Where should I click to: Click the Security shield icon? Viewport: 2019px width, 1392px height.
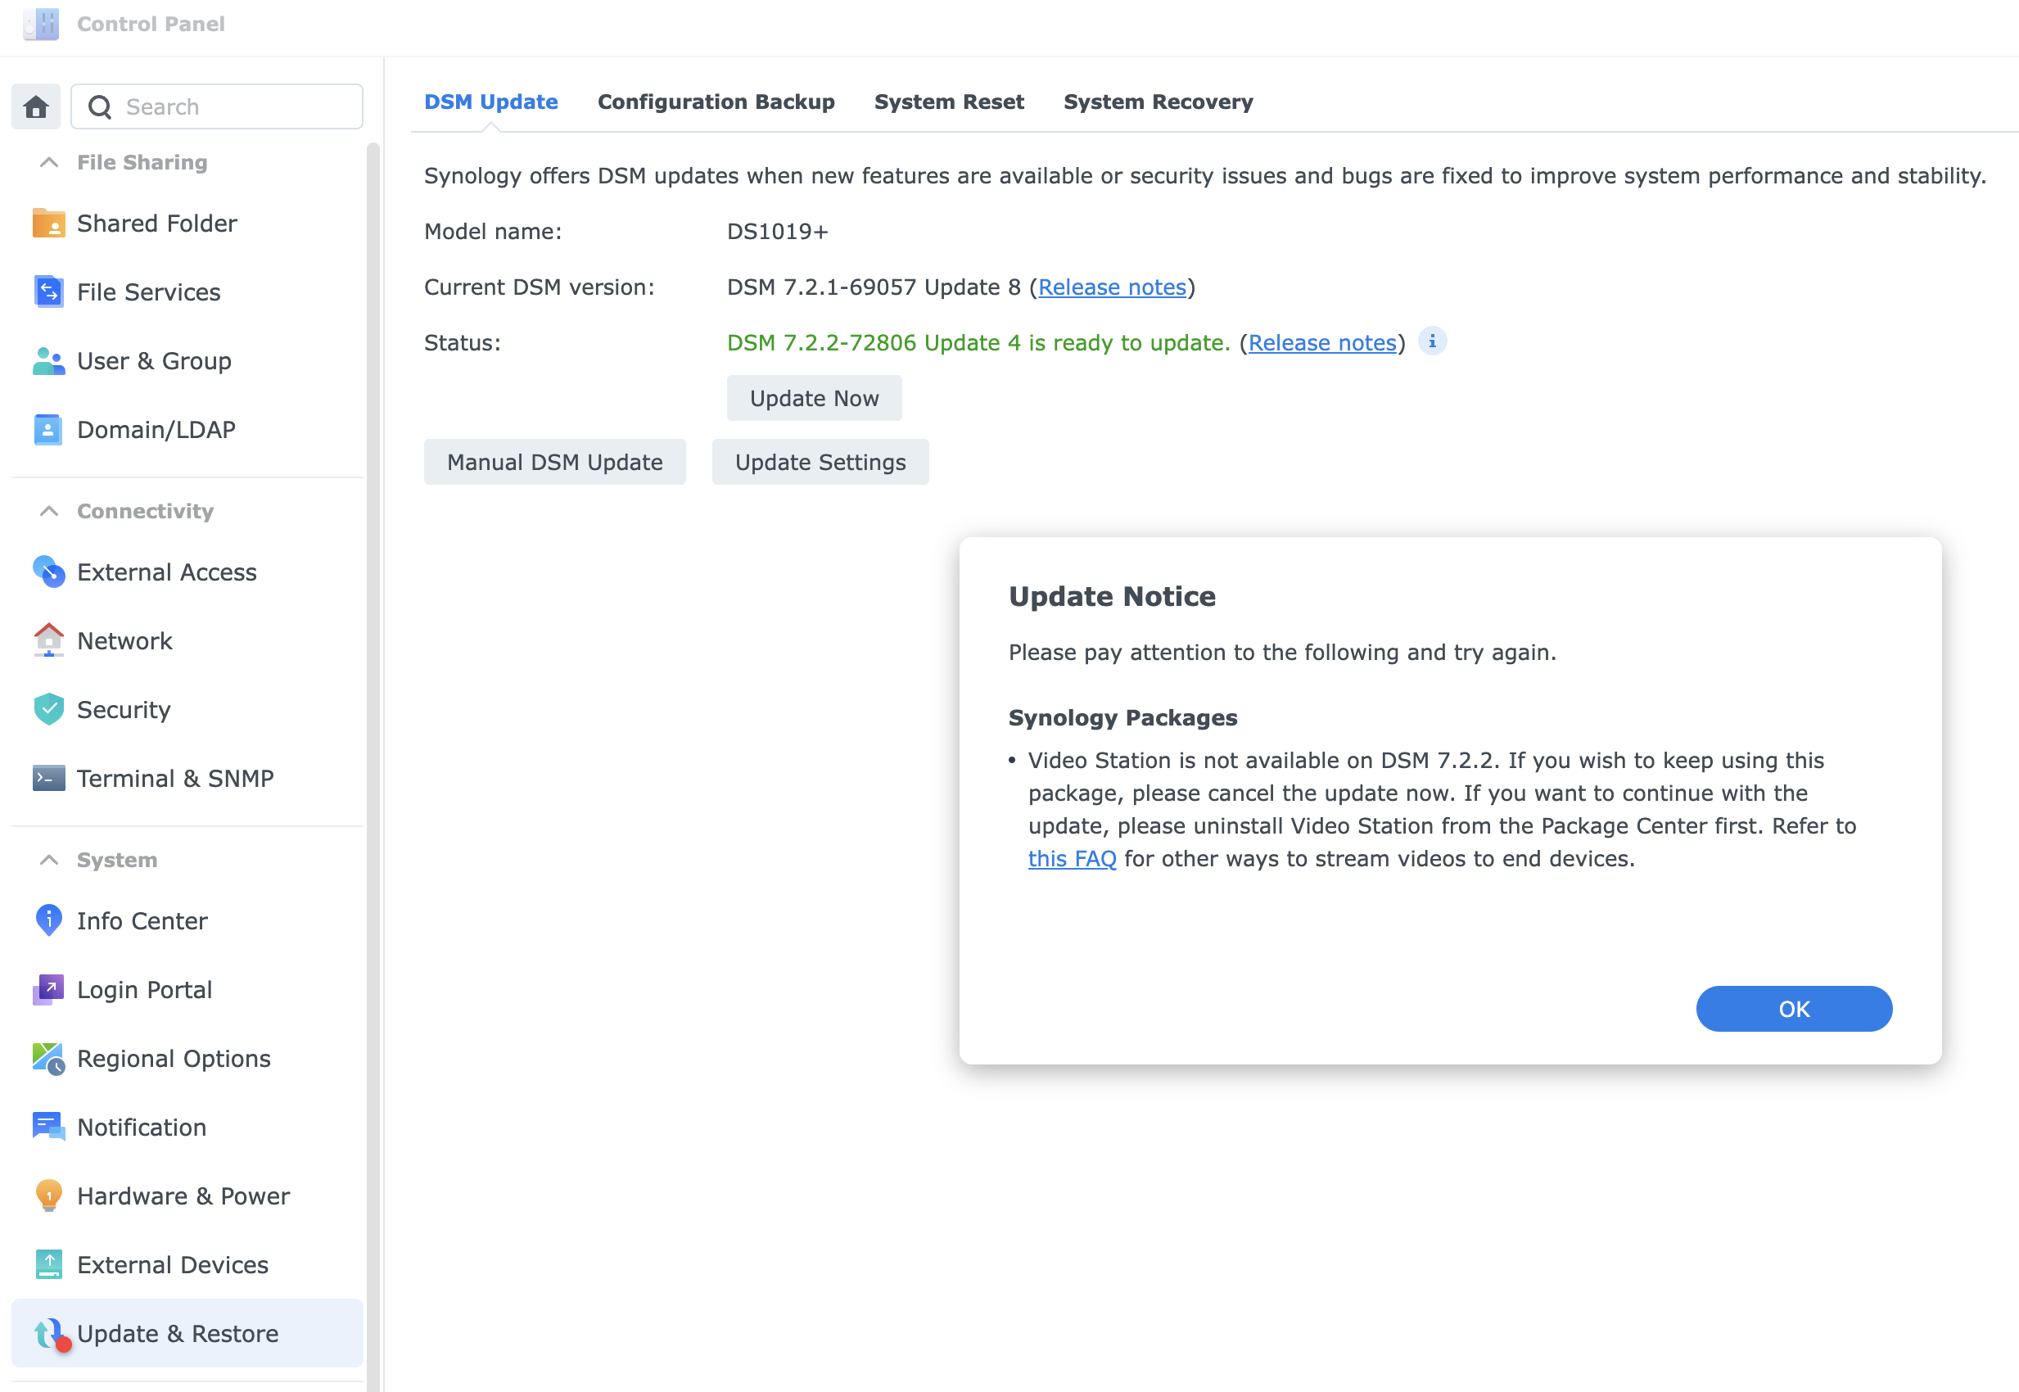pos(48,709)
